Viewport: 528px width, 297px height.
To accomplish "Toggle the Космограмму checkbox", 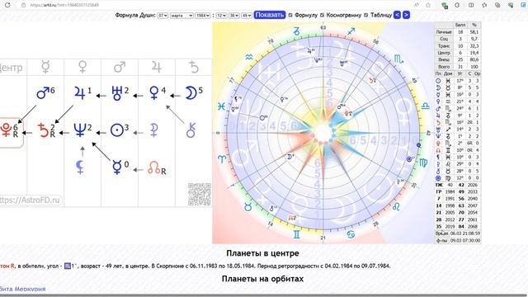I will click(322, 15).
